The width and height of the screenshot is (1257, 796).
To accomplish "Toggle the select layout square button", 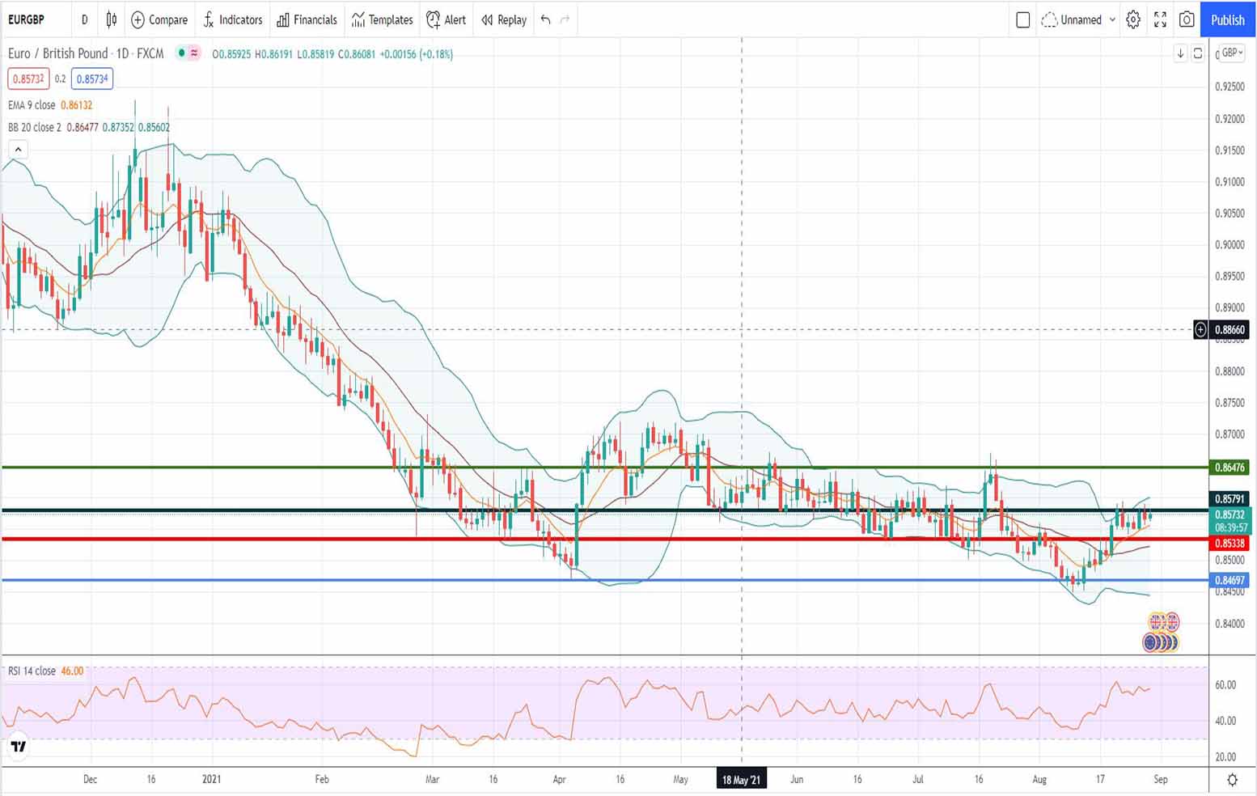I will pyautogui.click(x=1022, y=19).
